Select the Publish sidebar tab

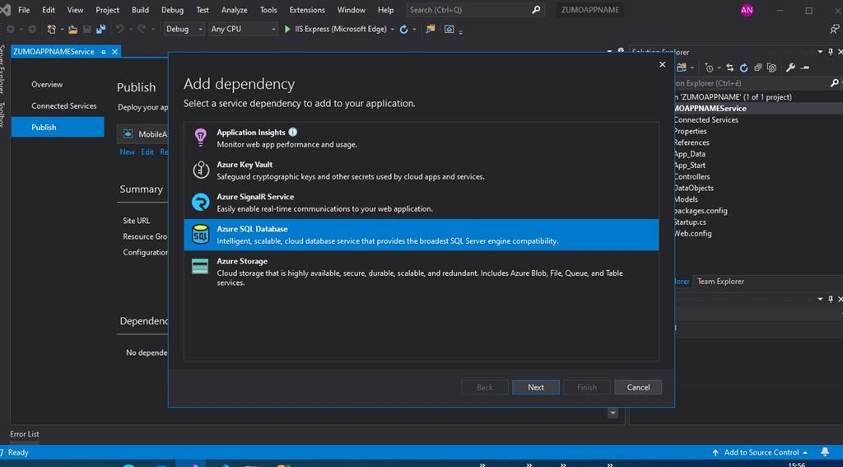58,127
